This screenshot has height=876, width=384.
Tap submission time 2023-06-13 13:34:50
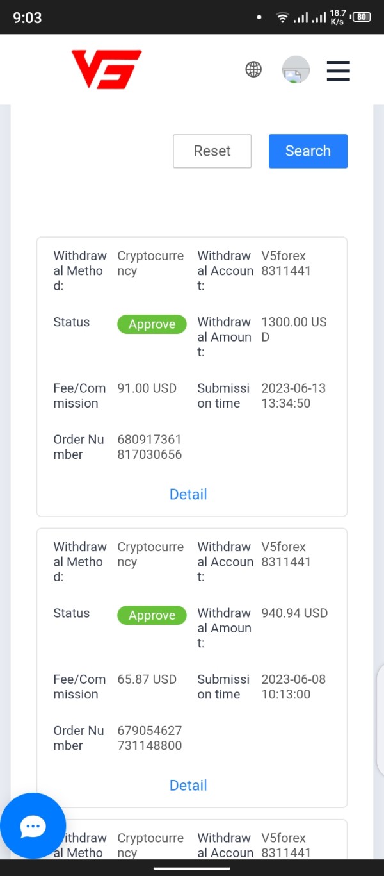point(293,396)
